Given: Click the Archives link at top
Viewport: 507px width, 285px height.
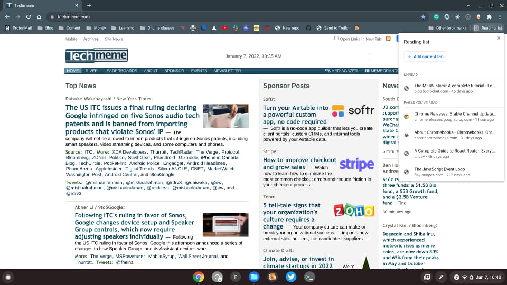Looking at the screenshot, I should click(x=91, y=39).
